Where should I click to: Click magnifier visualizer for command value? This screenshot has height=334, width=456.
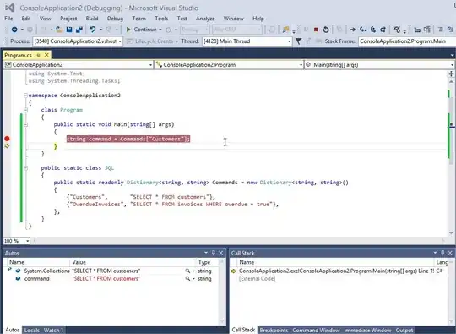point(187,279)
